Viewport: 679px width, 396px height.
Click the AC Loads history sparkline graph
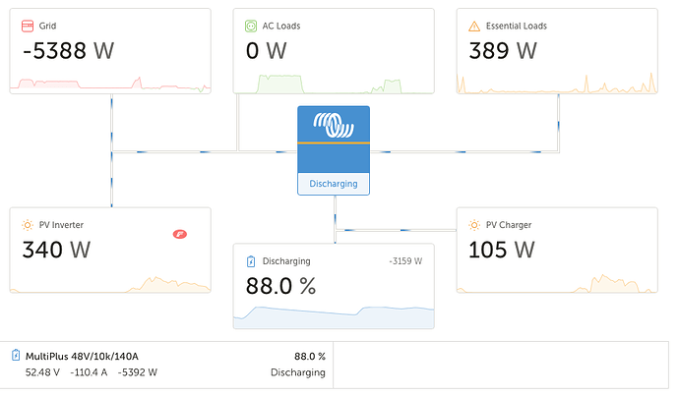334,84
